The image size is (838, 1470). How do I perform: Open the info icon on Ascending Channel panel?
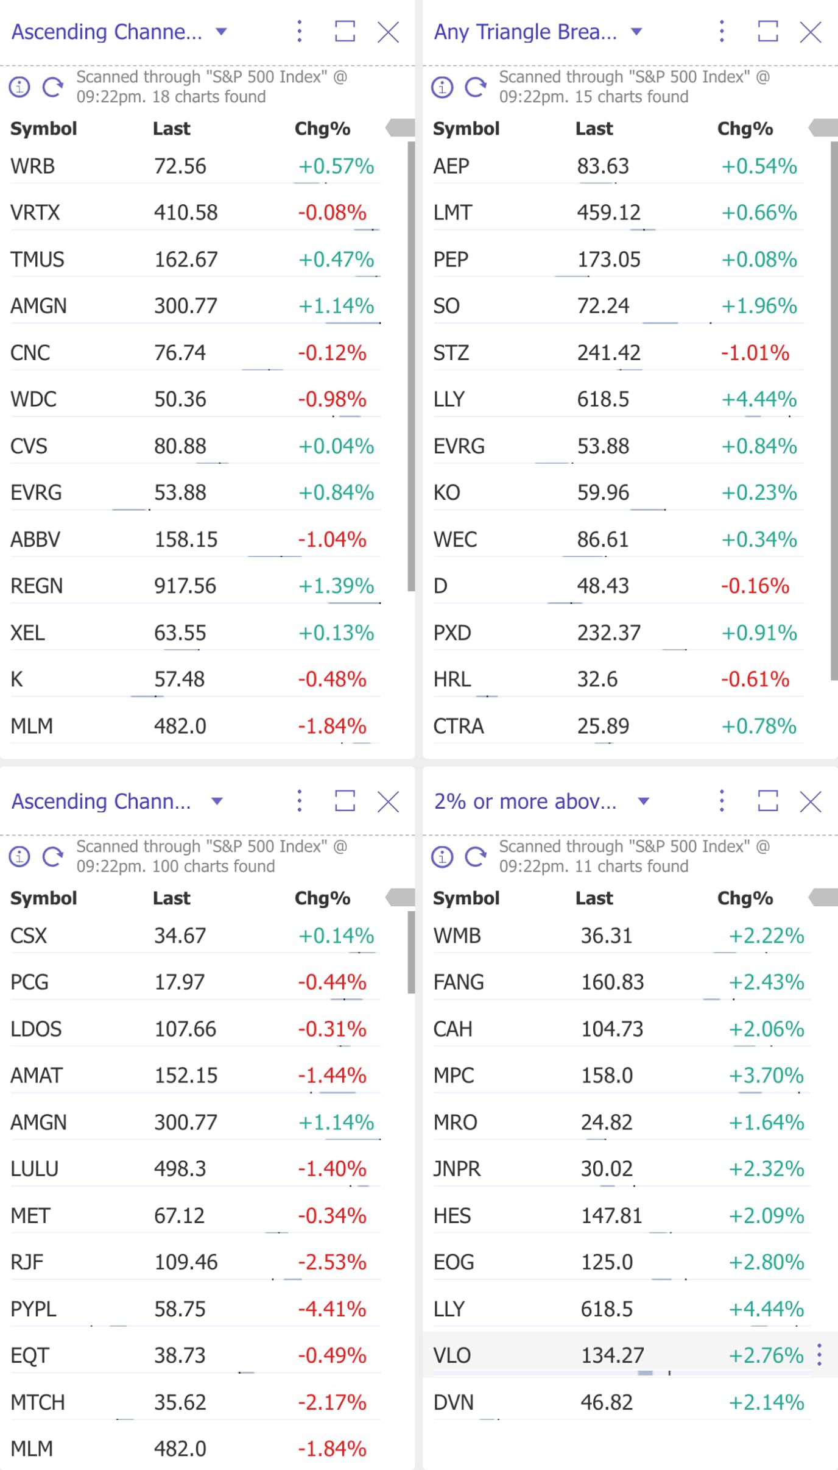[x=20, y=87]
